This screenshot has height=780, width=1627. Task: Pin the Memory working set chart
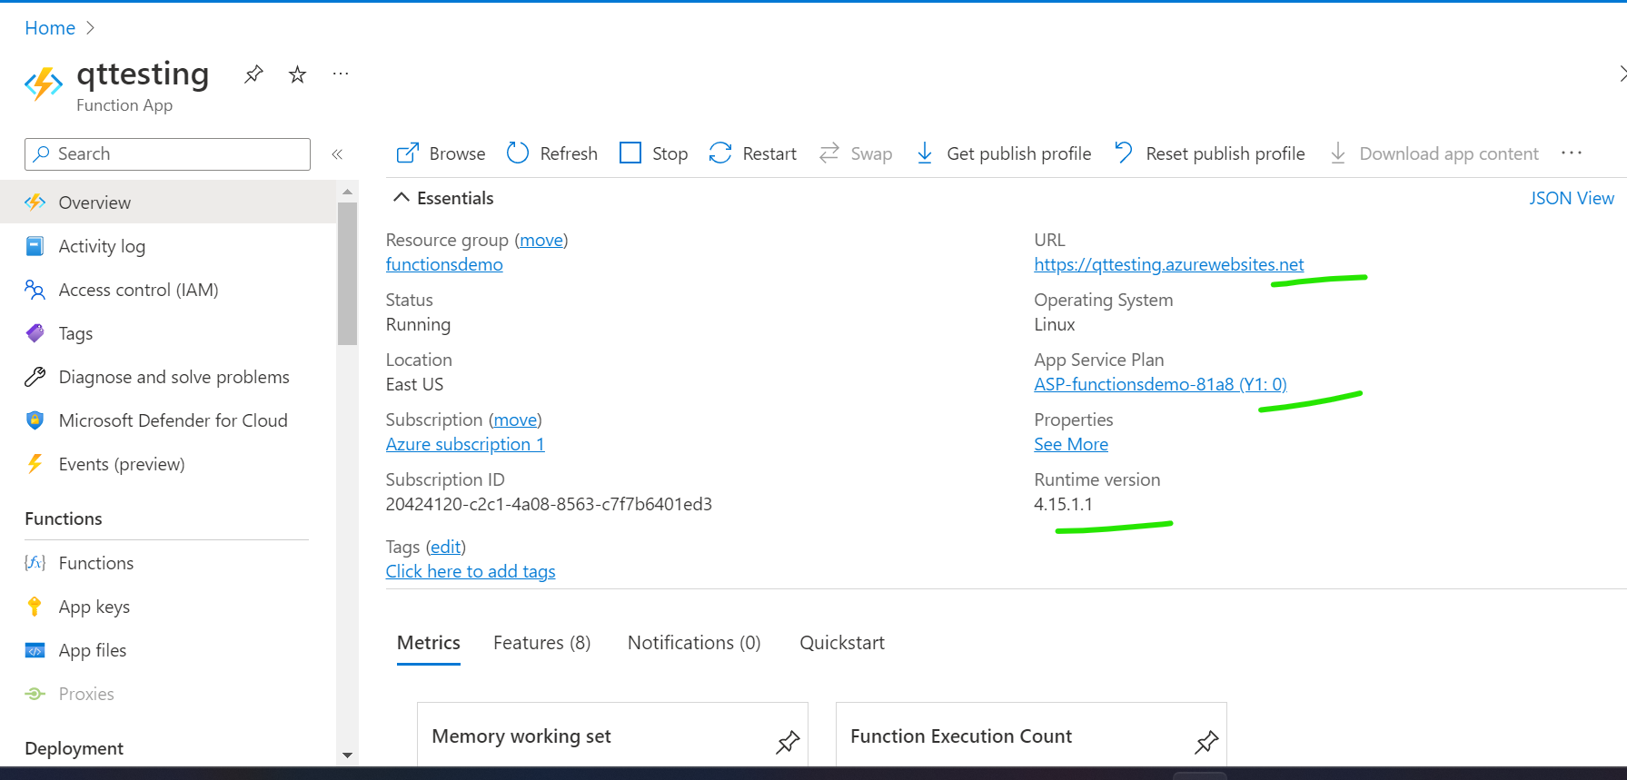(x=788, y=742)
